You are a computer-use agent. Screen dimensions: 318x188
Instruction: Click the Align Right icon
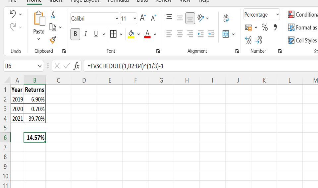[190, 34]
